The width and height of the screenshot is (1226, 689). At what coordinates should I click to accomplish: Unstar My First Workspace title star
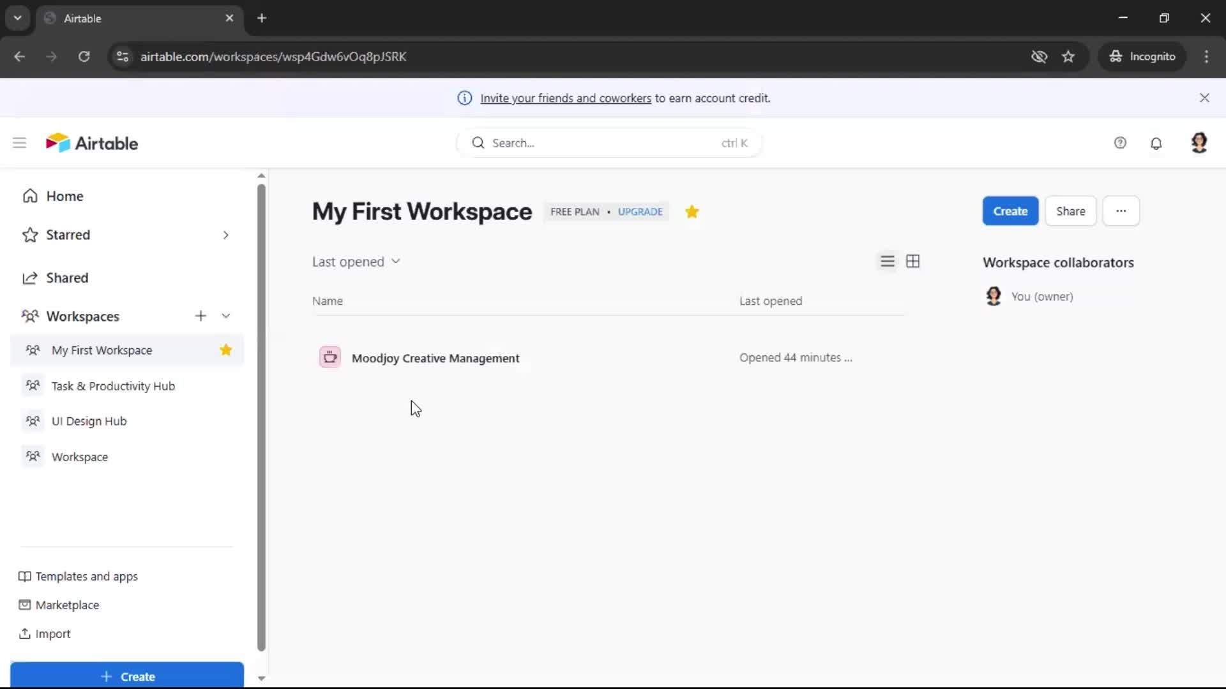tap(692, 212)
